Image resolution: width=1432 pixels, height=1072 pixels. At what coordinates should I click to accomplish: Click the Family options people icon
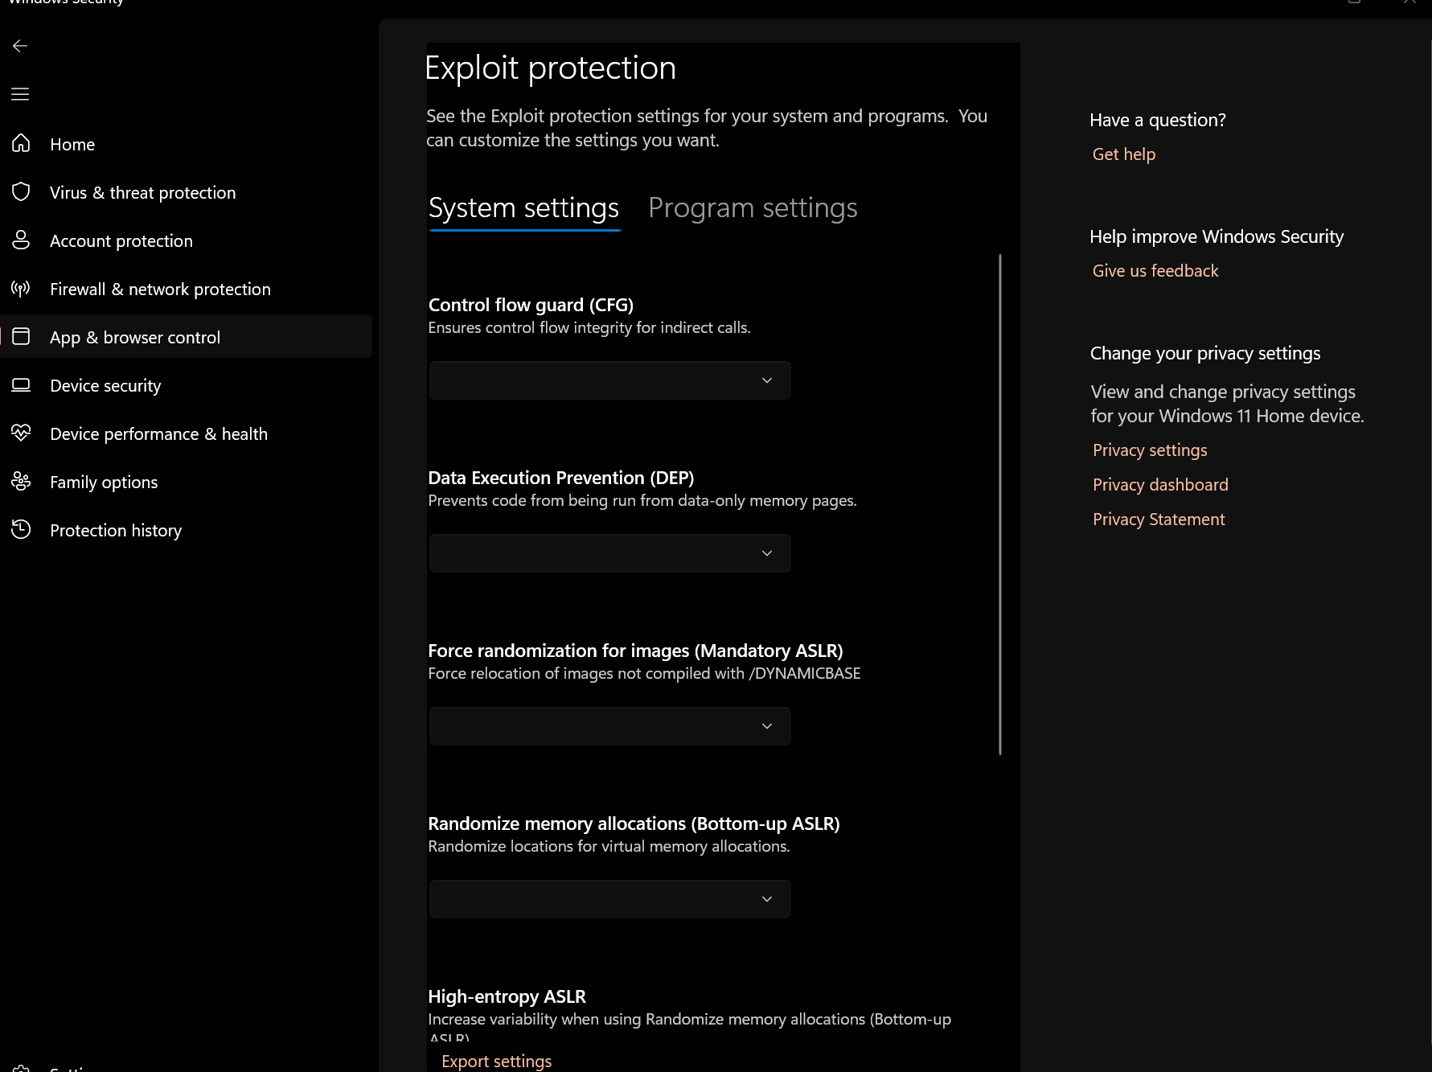point(21,482)
